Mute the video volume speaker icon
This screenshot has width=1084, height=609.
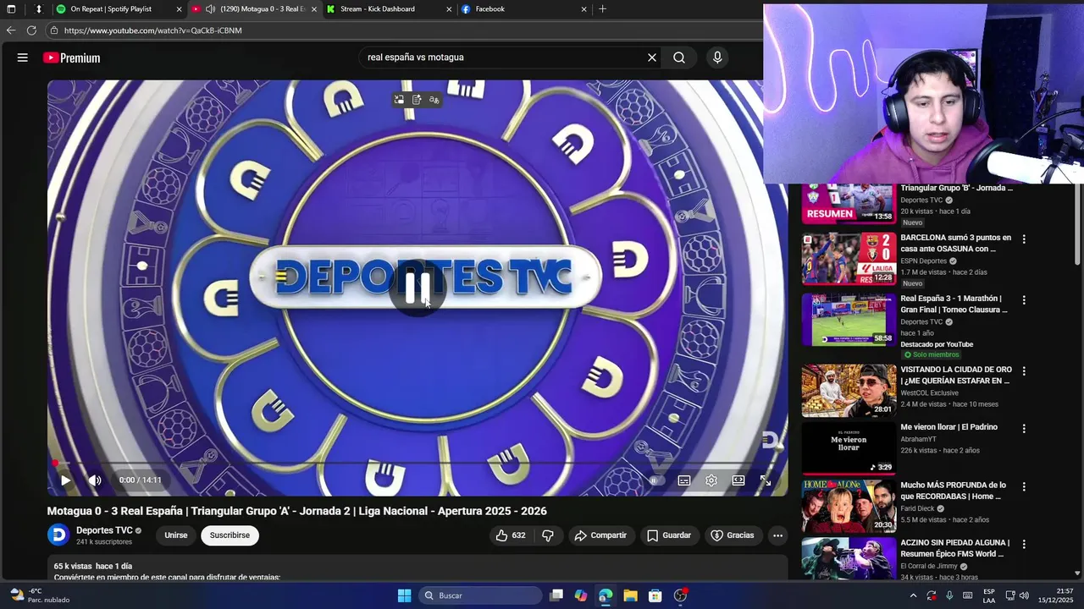(95, 480)
